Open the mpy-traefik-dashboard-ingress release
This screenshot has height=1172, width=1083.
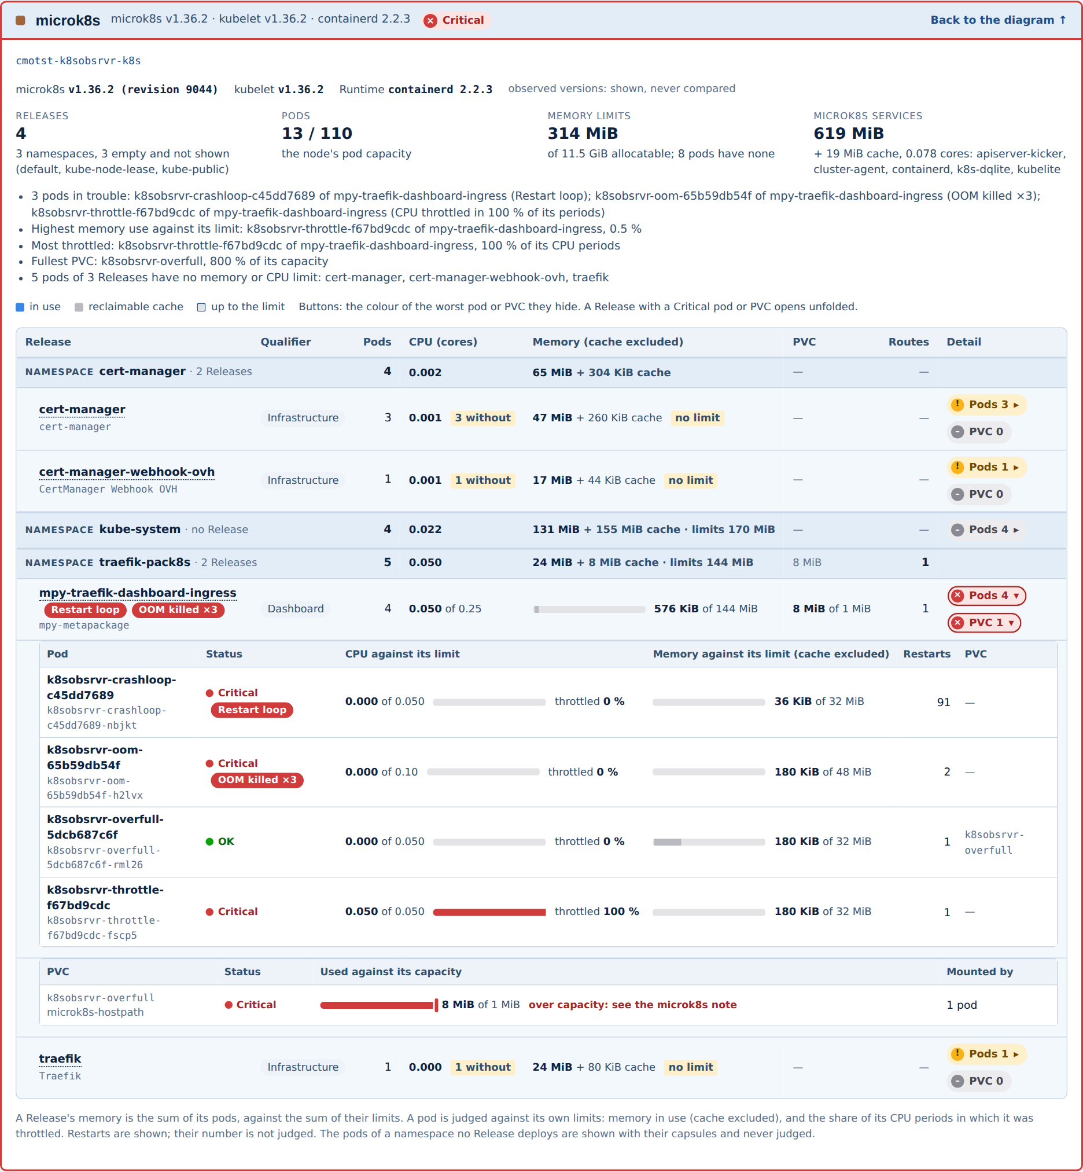(138, 593)
